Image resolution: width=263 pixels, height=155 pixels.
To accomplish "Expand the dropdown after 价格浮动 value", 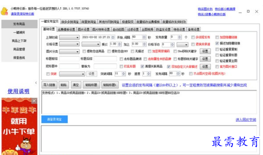I will pos(182,45).
